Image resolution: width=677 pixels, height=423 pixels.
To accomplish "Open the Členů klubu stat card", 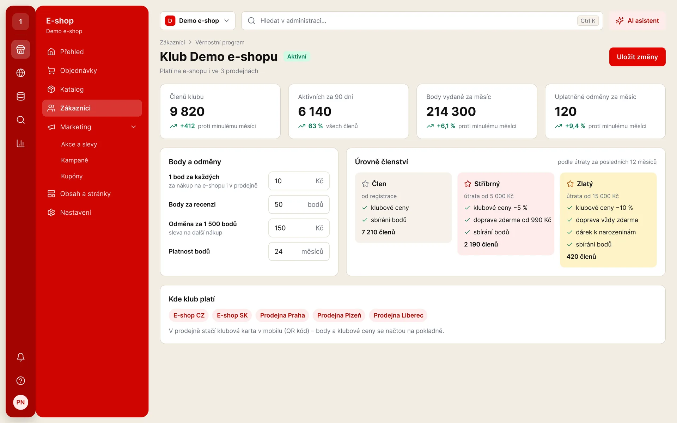I will point(220,111).
